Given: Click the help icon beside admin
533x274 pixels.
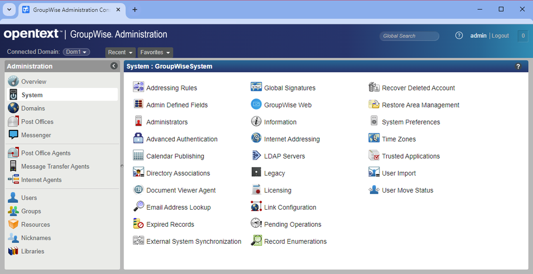Looking at the screenshot, I should pos(459,35).
